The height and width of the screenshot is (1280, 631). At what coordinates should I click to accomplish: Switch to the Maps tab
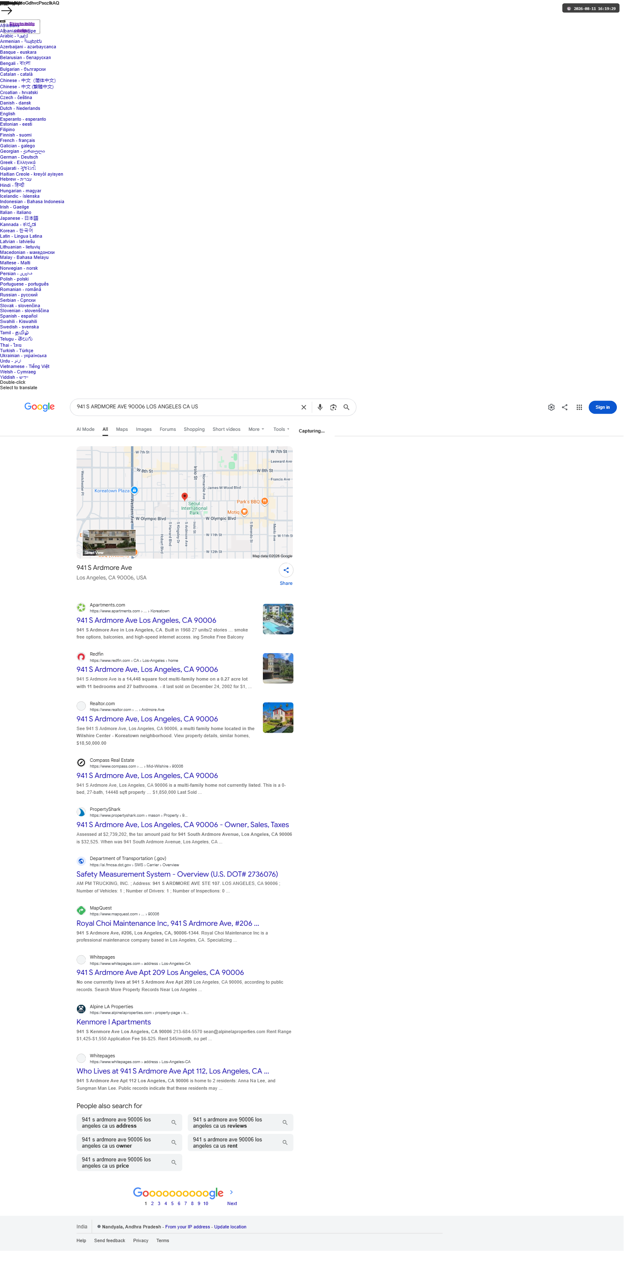pos(121,429)
